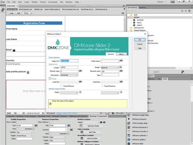Click the dynamic binding icon beside Popover Content
The height and width of the screenshot is (145, 193).
pyautogui.click(x=71, y=130)
